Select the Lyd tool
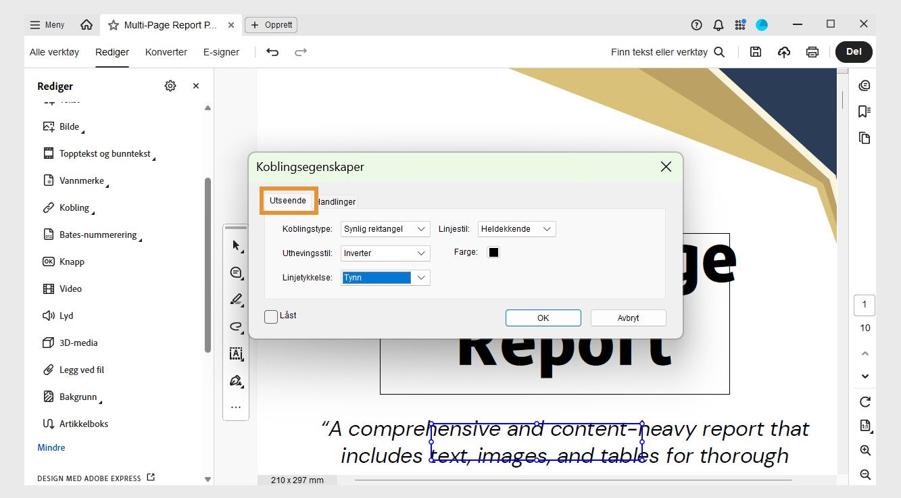The height and width of the screenshot is (498, 901). click(58, 316)
